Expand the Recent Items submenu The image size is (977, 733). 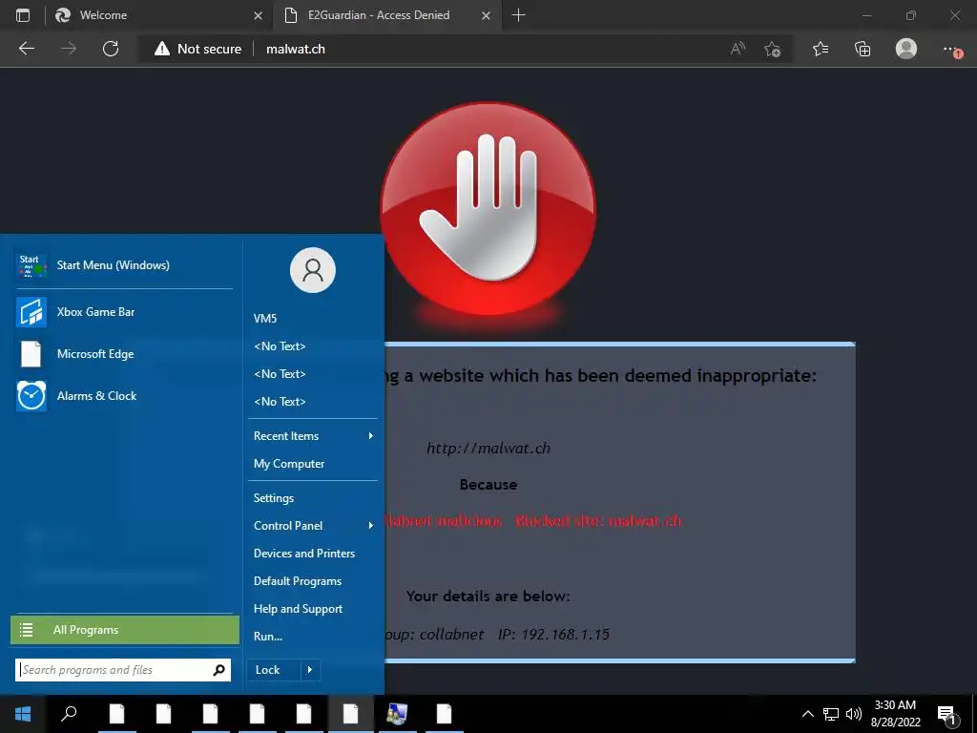(x=313, y=435)
